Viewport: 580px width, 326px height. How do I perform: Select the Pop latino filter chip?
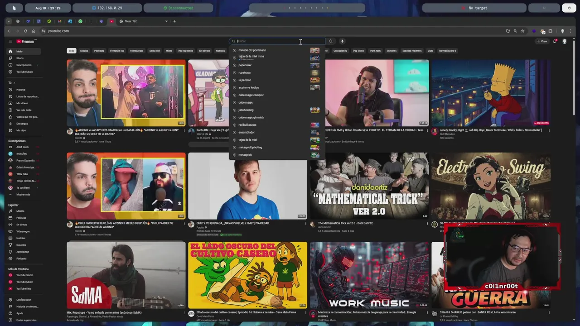click(x=358, y=51)
